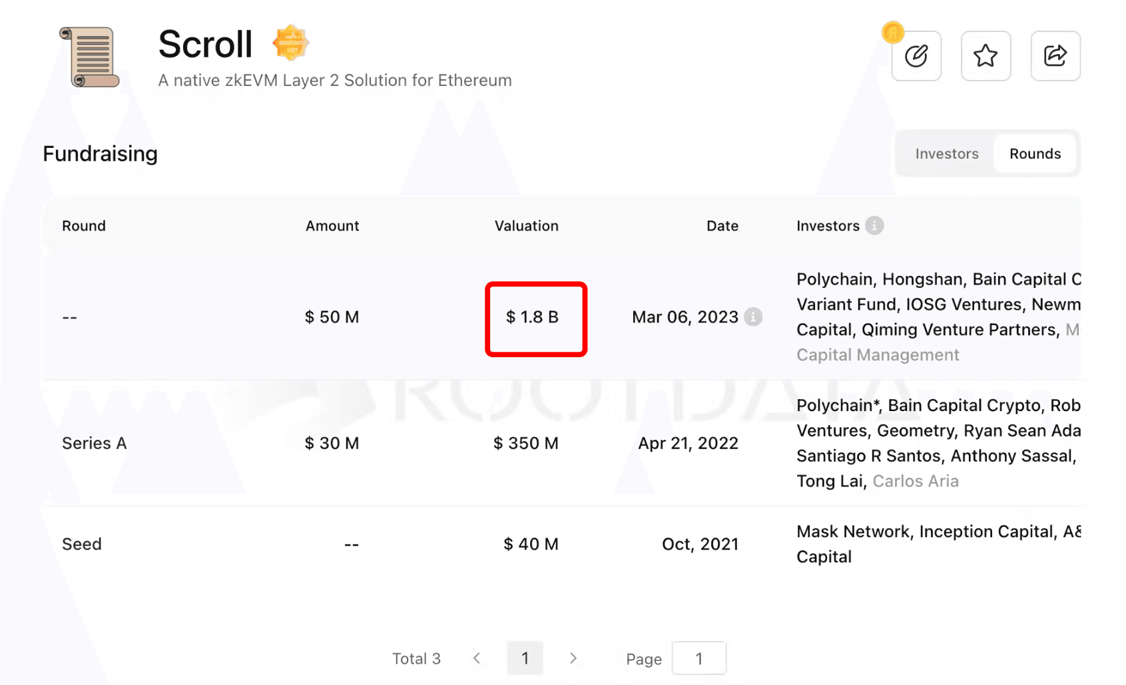Click the Round column header

(84, 226)
